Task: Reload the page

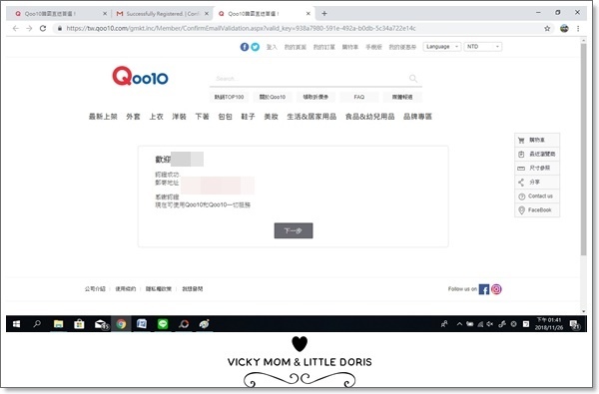Action: click(x=43, y=28)
